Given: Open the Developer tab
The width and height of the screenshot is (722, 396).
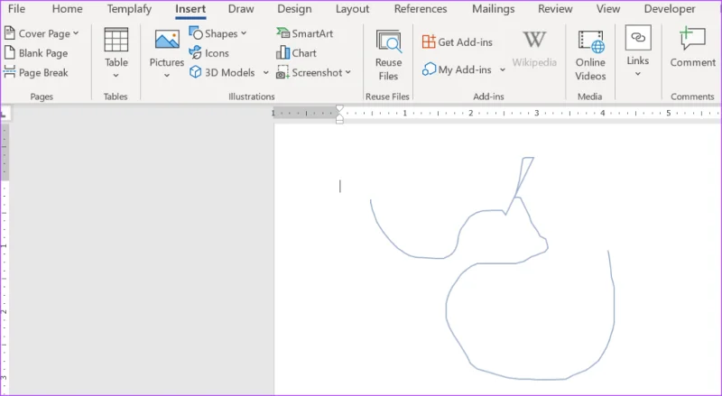Looking at the screenshot, I should point(670,9).
